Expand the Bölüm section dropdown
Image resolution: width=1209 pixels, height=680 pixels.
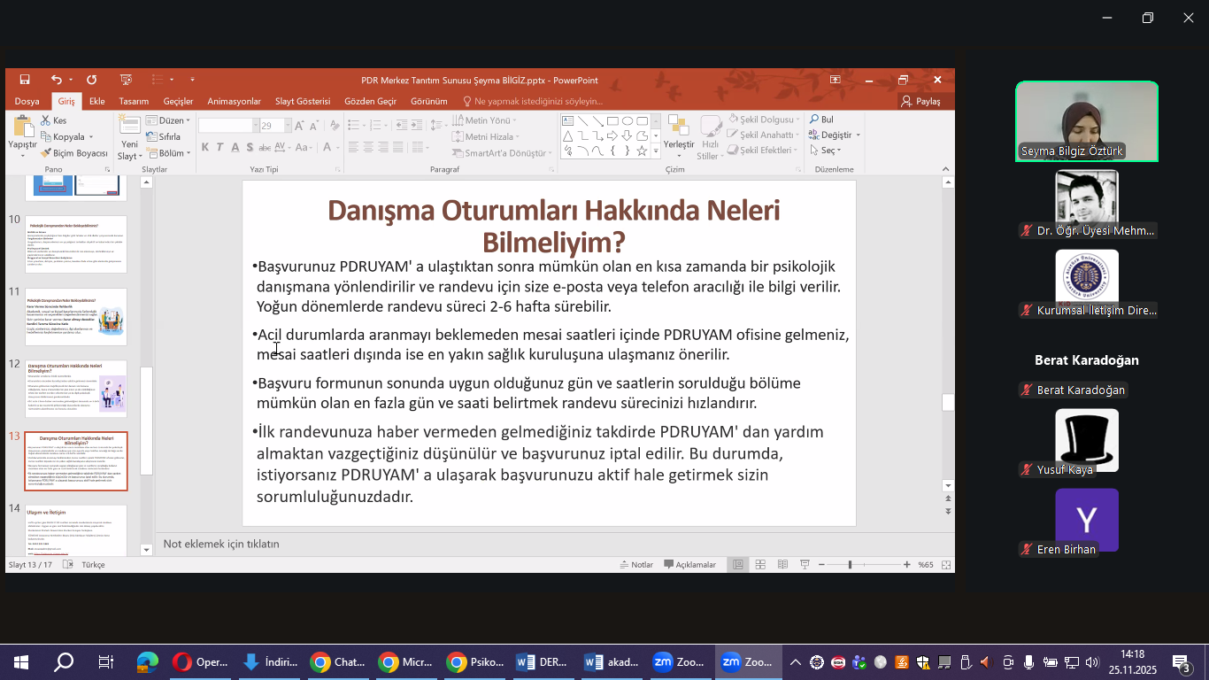click(x=188, y=153)
